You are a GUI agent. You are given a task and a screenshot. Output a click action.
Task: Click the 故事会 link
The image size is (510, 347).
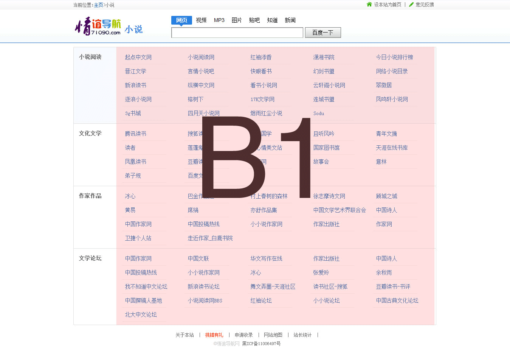pyautogui.click(x=321, y=162)
